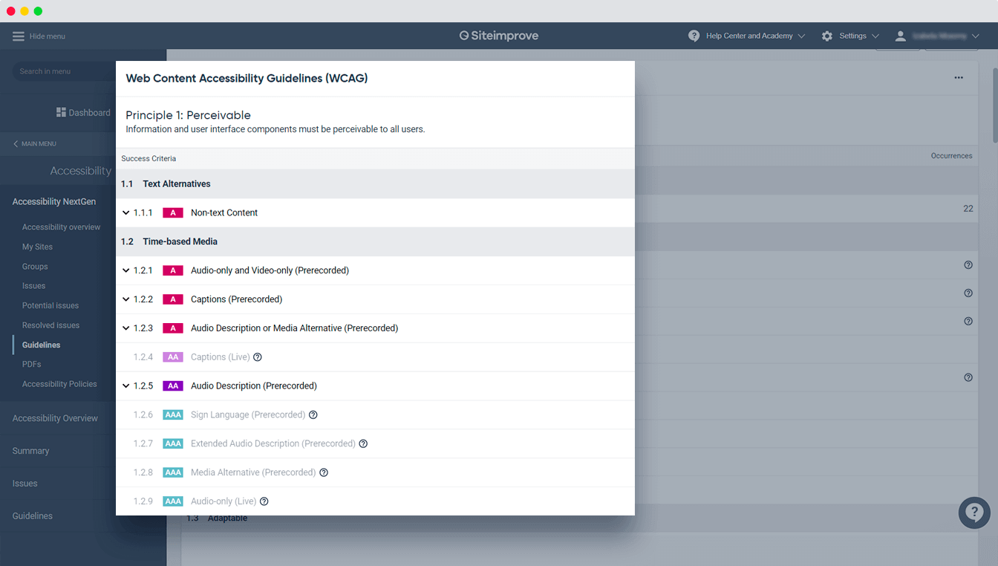Image resolution: width=998 pixels, height=566 pixels.
Task: Click the AAA badge for 1.2.7
Action: click(x=173, y=444)
